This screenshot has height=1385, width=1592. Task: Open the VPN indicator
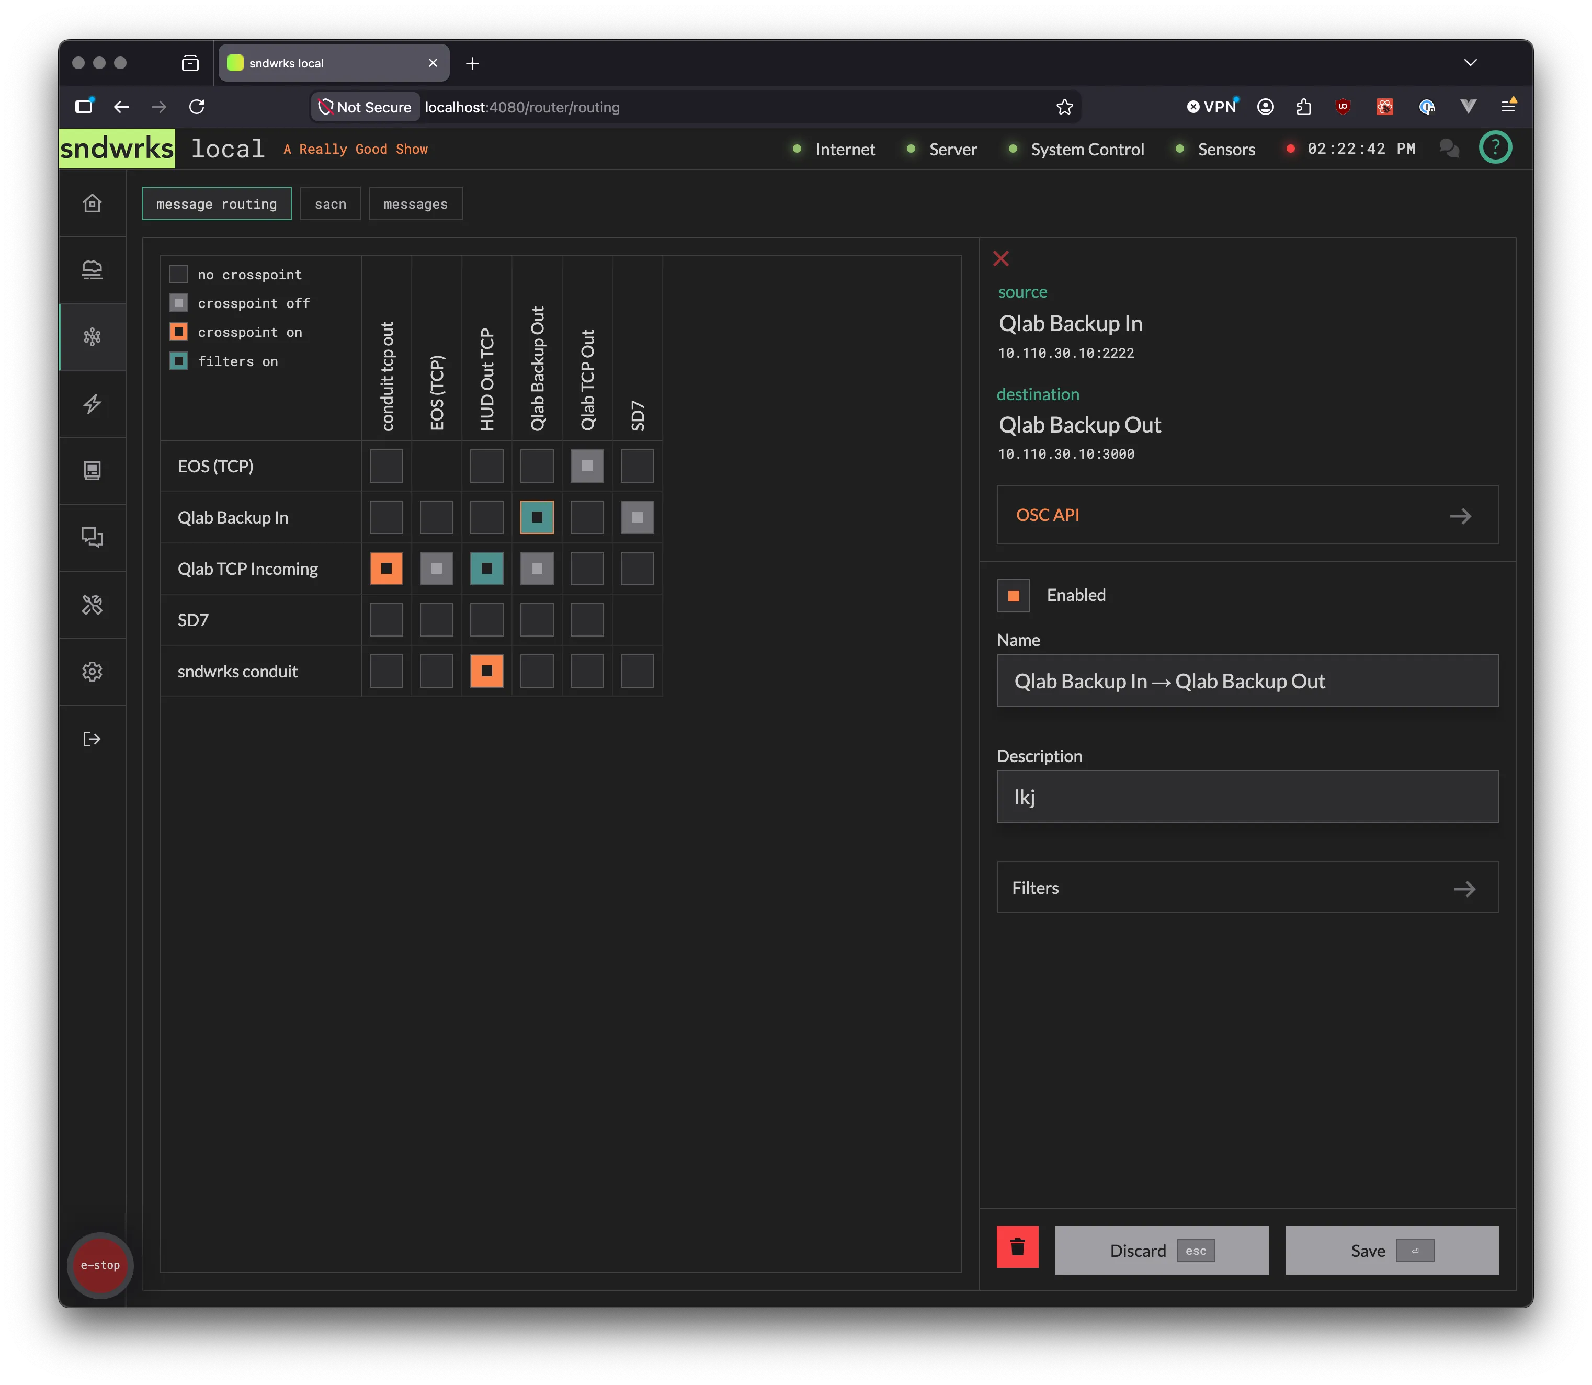1212,107
